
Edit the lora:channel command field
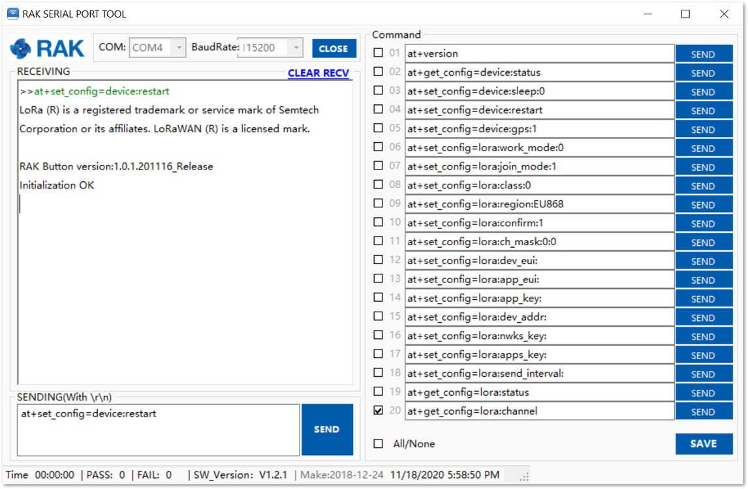coord(540,411)
